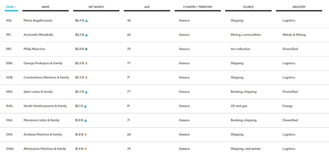
Task: Sort the table by Name column
Action: point(46,7)
